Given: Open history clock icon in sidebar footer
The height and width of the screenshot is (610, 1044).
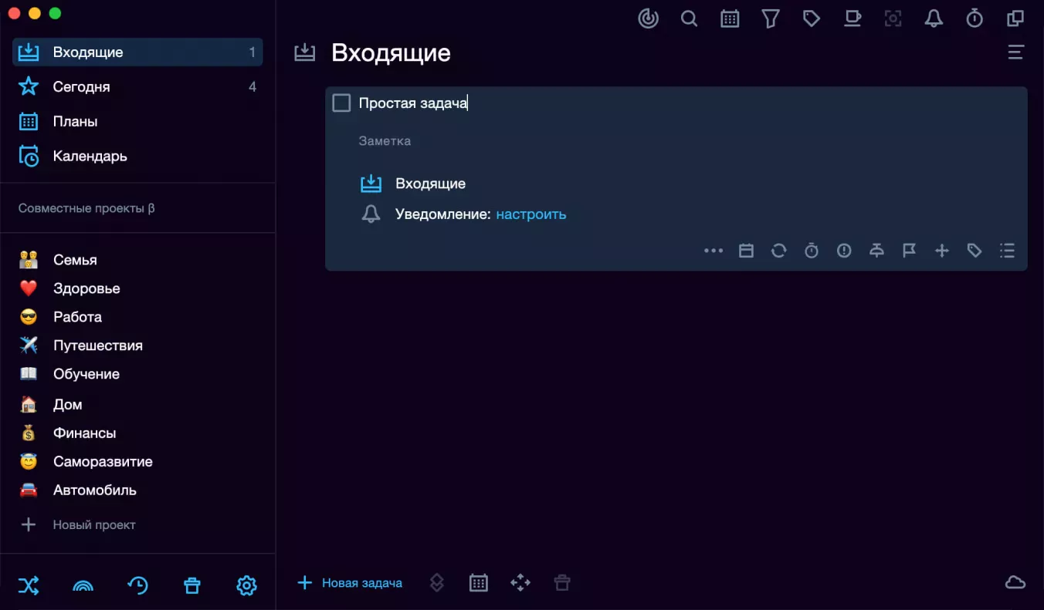Looking at the screenshot, I should tap(137, 586).
